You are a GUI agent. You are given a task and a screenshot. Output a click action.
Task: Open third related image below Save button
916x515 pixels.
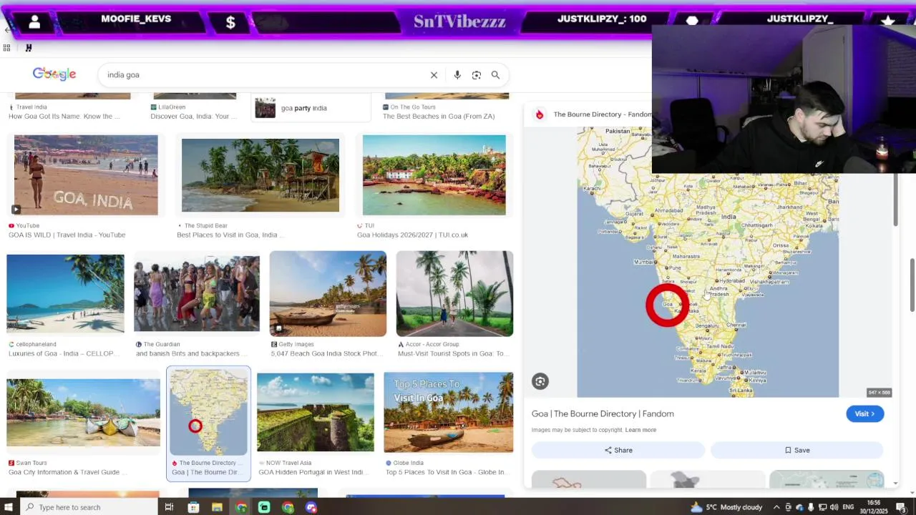point(827,479)
